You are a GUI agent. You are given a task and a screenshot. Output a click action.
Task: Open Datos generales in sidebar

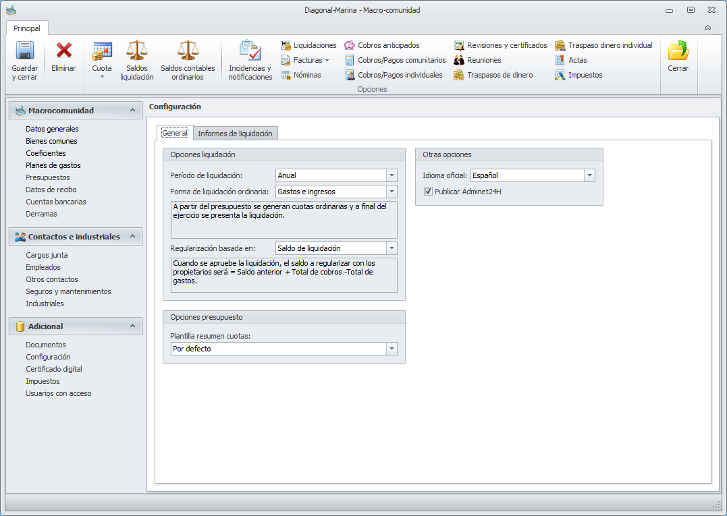(x=53, y=129)
